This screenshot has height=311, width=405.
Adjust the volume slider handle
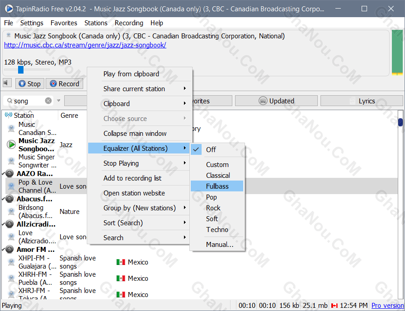pos(21,70)
